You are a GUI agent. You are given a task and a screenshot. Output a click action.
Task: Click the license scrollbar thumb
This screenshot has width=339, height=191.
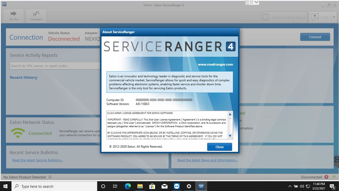(x=230, y=118)
